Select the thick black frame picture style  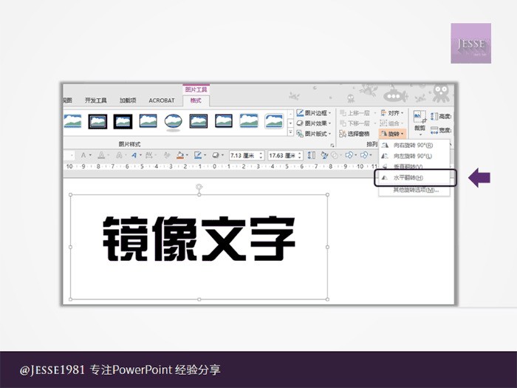123,121
